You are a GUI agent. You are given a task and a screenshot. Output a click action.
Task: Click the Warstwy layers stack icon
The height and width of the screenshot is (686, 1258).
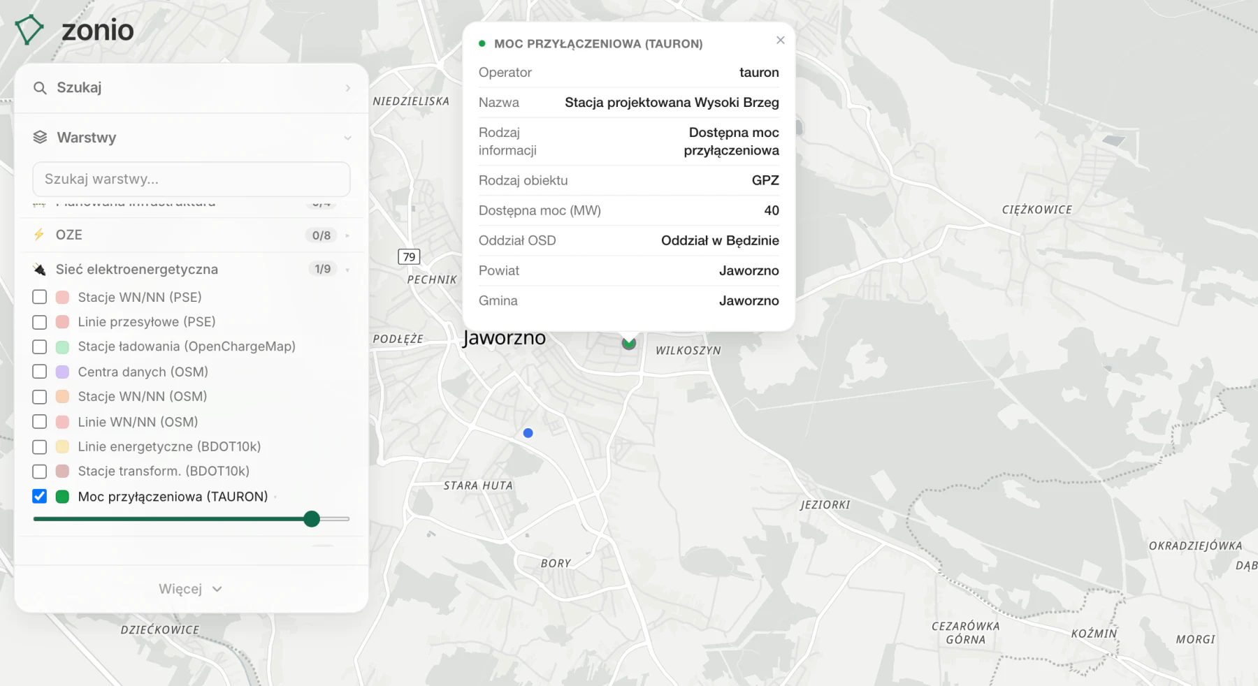click(40, 138)
